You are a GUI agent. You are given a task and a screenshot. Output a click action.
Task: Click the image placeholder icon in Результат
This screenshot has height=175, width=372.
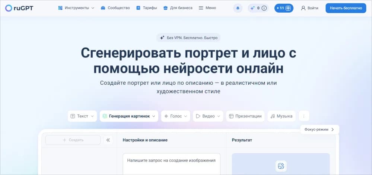tap(280, 166)
